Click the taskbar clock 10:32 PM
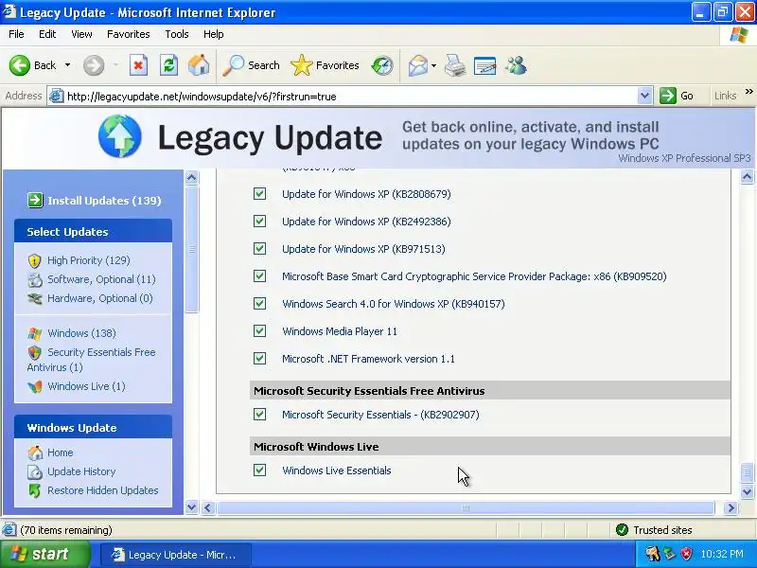This screenshot has height=568, width=757. pos(722,554)
